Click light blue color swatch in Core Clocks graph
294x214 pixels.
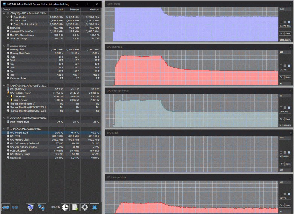(289, 22)
